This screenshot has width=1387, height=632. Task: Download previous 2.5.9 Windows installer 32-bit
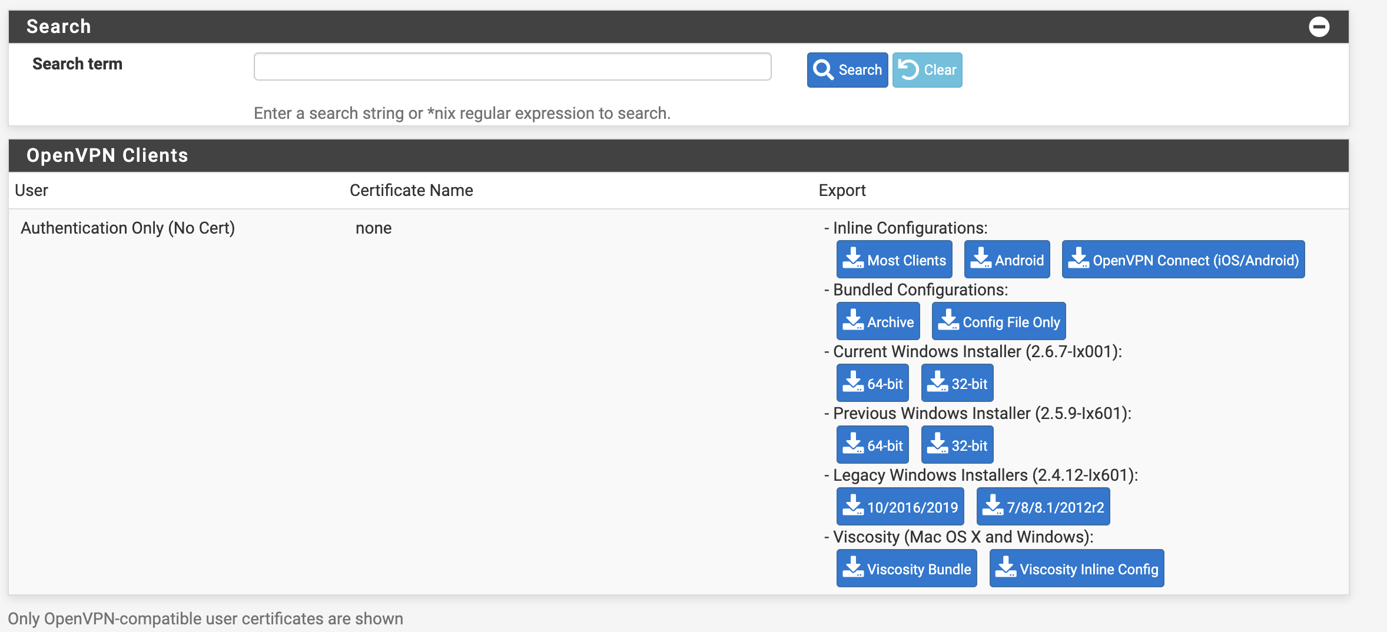tap(957, 445)
